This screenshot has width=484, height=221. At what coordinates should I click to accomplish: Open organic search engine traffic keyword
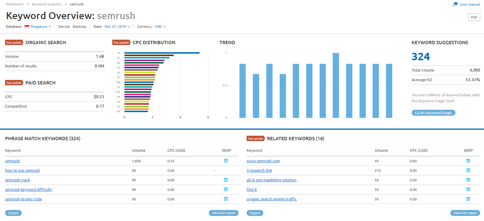(272, 199)
